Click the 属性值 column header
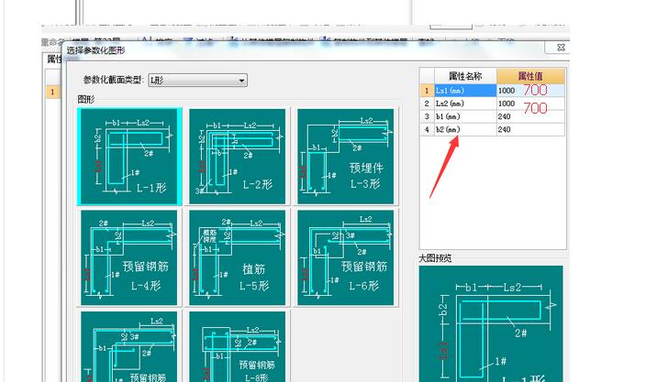The image size is (668, 382). coord(530,76)
